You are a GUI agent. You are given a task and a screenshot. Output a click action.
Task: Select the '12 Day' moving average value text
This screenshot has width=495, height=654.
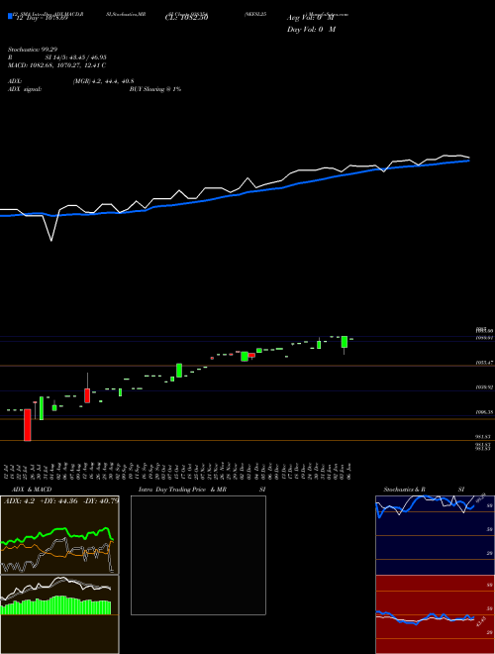(x=42, y=18)
